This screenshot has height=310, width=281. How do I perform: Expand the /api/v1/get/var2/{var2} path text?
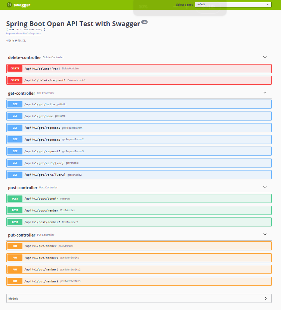pyautogui.click(x=45, y=175)
